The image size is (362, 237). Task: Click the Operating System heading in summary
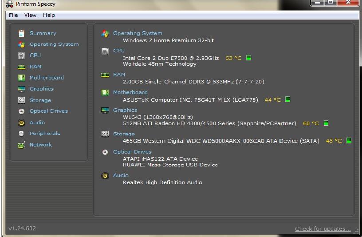point(138,33)
